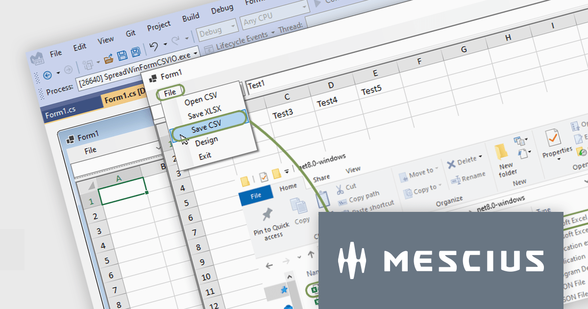This screenshot has height=309, width=588.
Task: Click Copy path in the Explorer ribbon
Action: 358,197
